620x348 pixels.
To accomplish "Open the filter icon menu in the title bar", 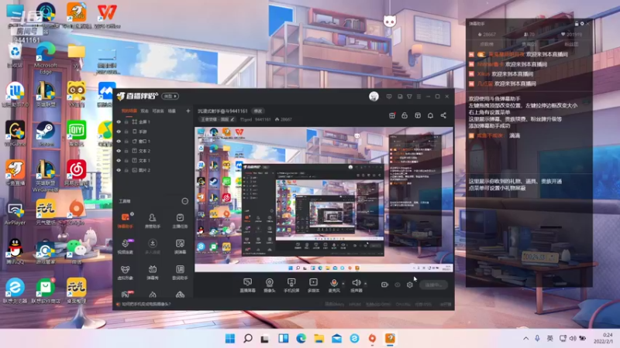I will coord(409,96).
